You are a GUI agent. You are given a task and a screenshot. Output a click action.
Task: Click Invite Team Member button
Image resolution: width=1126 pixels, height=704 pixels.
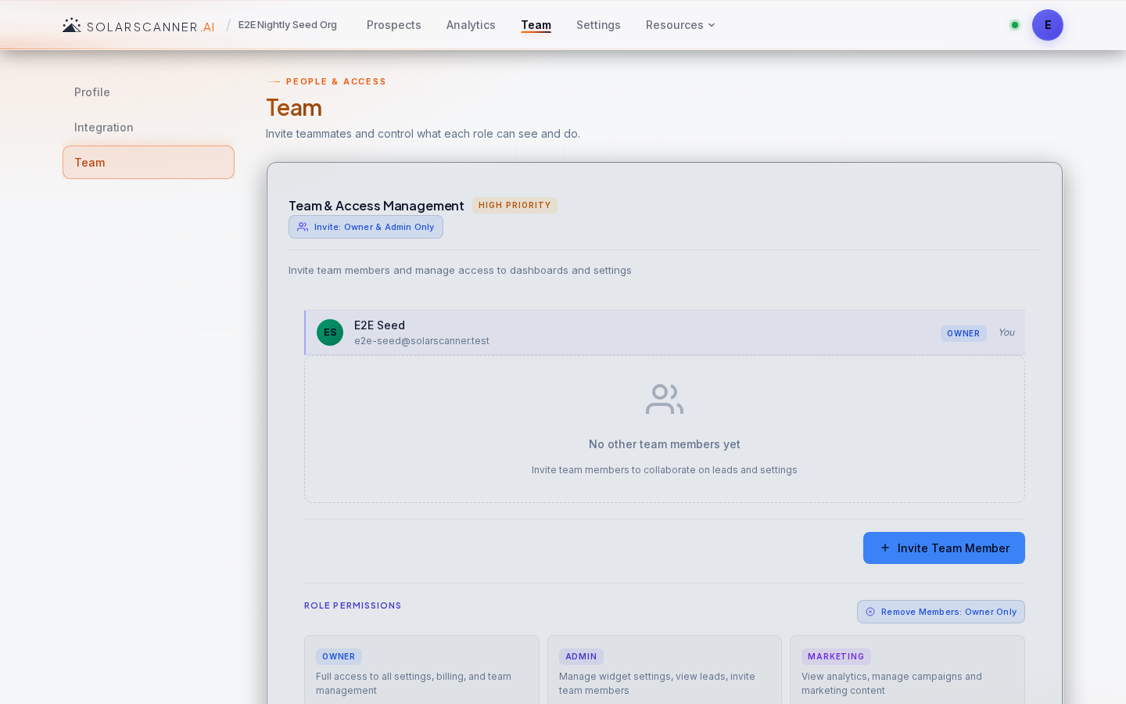944,548
